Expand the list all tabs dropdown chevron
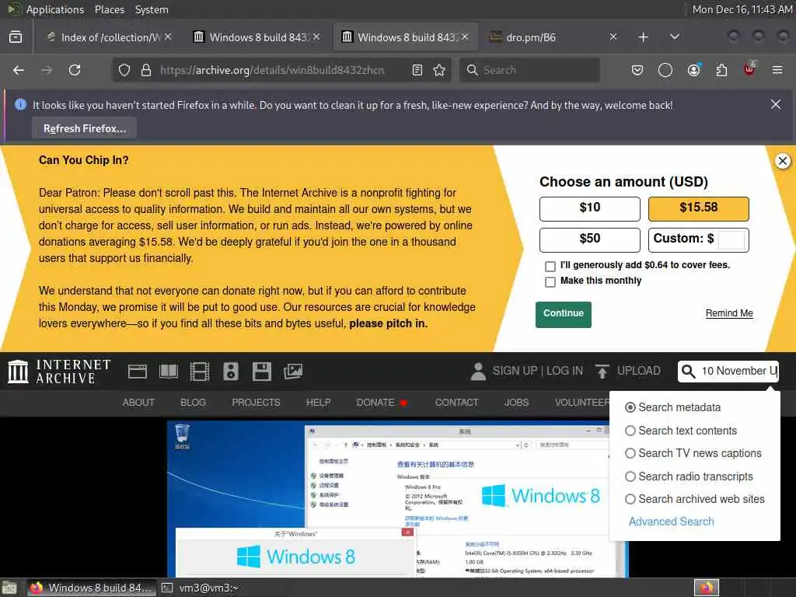Image resolution: width=796 pixels, height=597 pixels. point(674,37)
